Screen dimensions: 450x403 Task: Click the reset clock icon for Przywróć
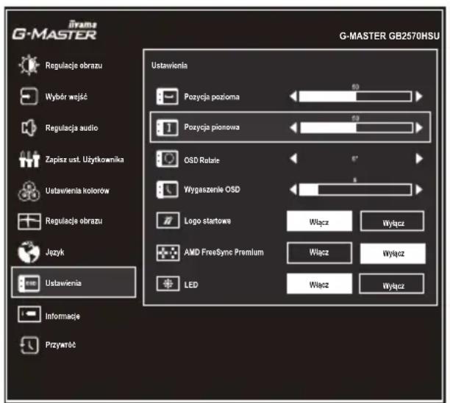(x=29, y=345)
